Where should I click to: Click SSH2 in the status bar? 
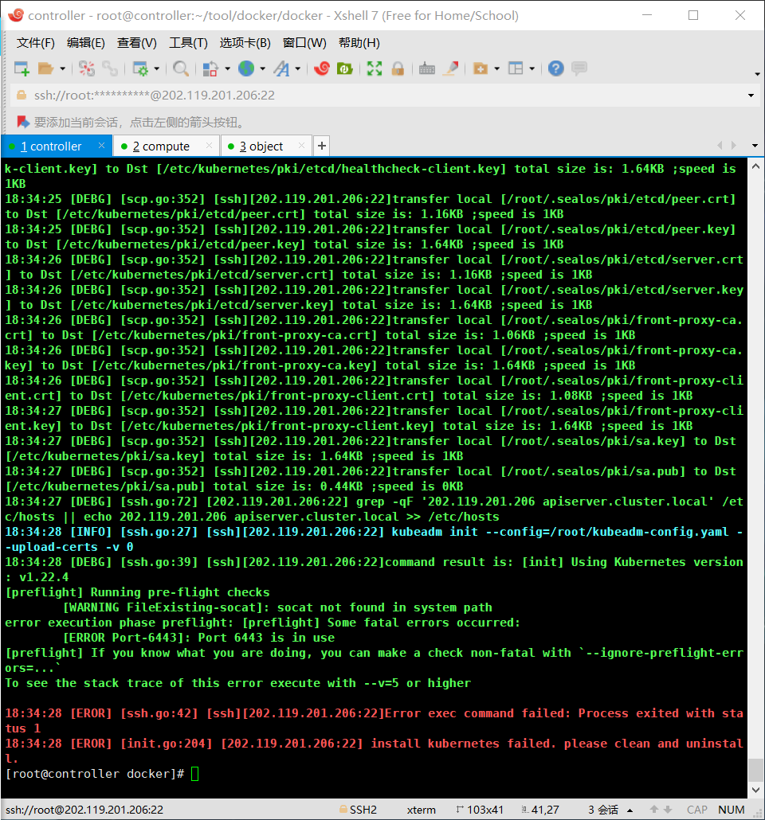(363, 810)
